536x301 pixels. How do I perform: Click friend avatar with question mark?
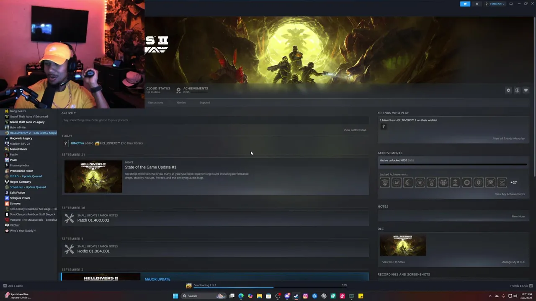(383, 127)
